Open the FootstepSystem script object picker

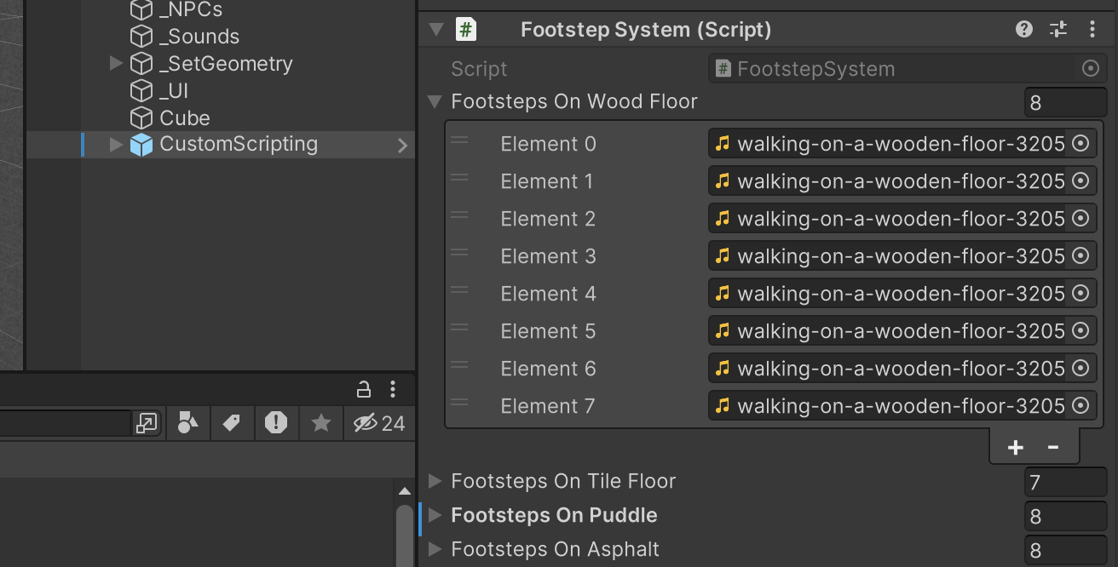[1091, 68]
